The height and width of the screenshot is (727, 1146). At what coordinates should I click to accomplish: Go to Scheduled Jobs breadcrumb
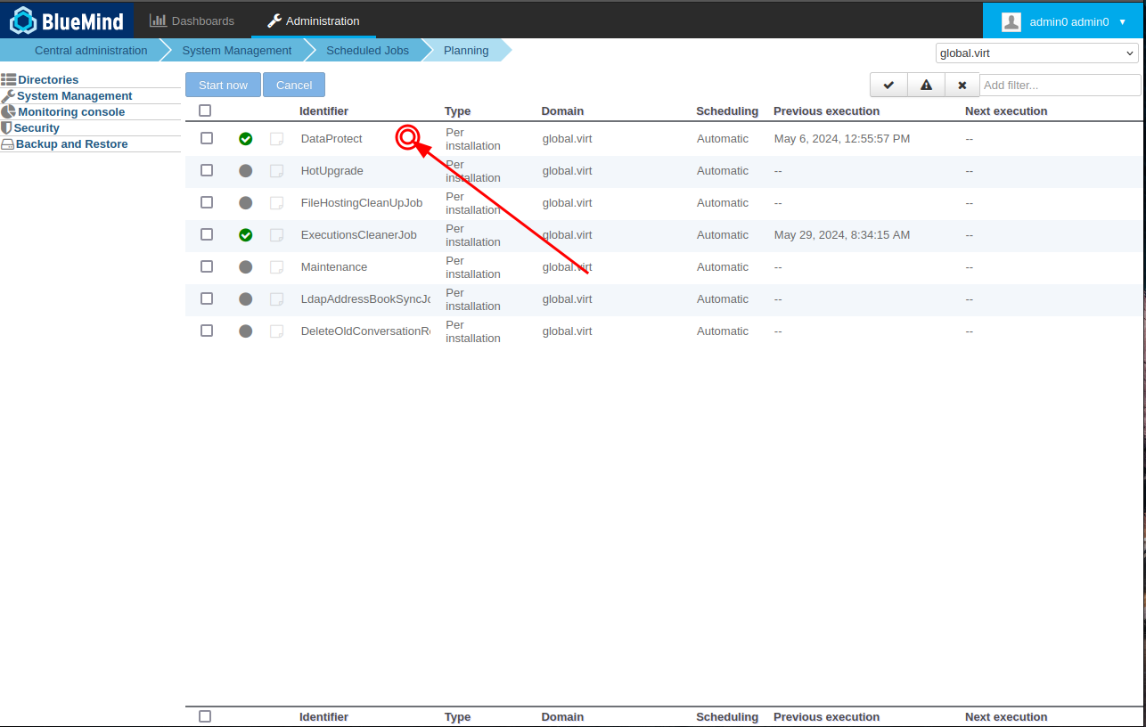pos(367,51)
